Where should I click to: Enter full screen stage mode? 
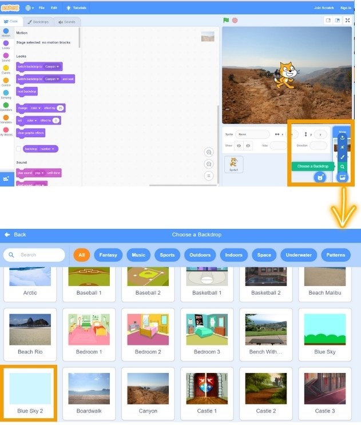tap(347, 21)
